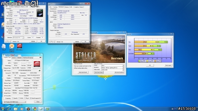The height and width of the screenshot is (111, 198).
Task: Click the Day max FPS bar value 73.8
Action: [166, 42]
